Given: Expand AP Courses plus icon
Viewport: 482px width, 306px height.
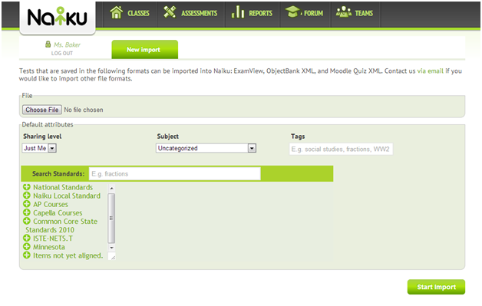Looking at the screenshot, I should tap(27, 204).
